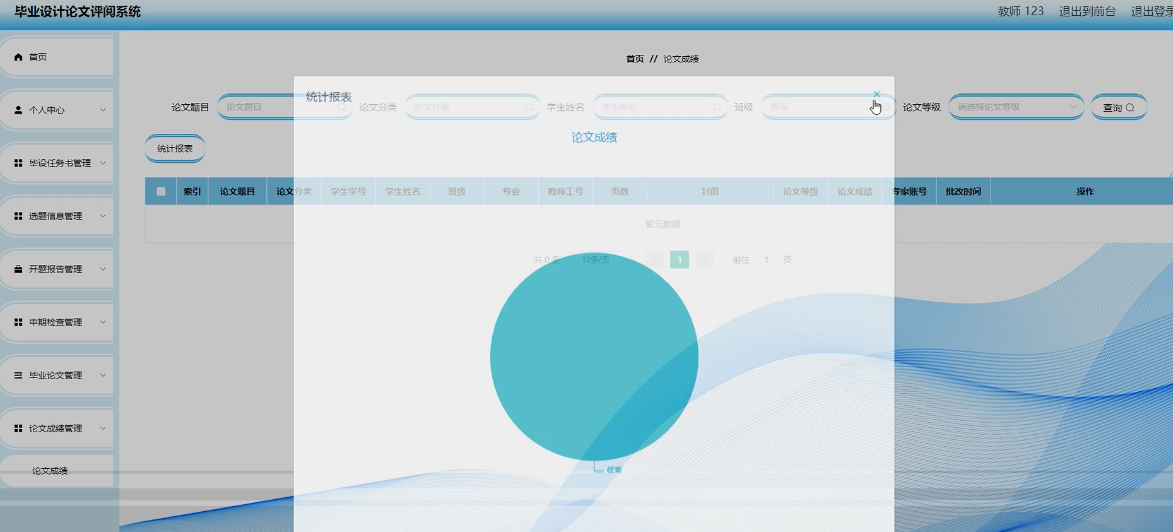
Task: Click the 教师 123 user label
Action: (x=1020, y=11)
